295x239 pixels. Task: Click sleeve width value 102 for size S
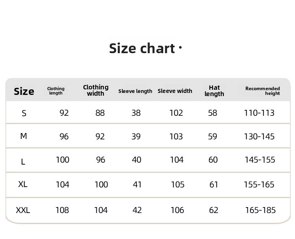176,113
